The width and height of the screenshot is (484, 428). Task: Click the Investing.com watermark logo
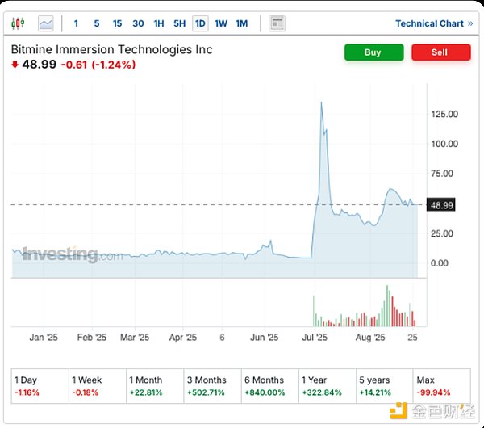point(73,255)
